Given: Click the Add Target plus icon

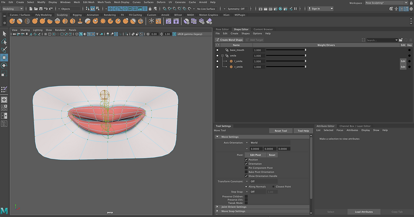Looking at the screenshot, I should tap(248, 40).
